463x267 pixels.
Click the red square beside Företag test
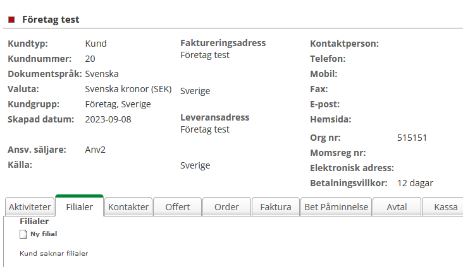[x=11, y=20]
